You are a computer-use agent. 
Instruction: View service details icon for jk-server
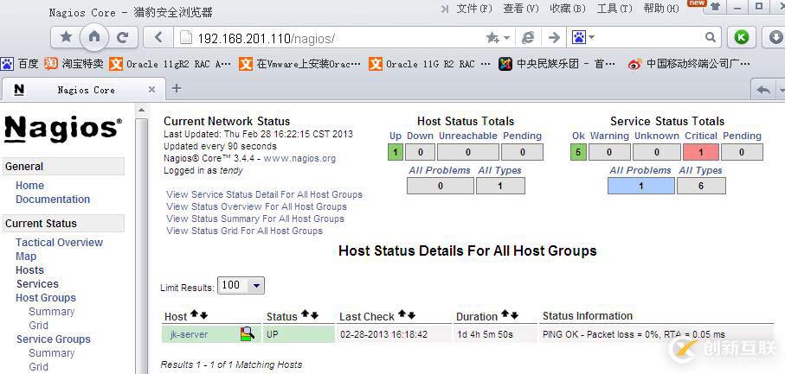248,333
